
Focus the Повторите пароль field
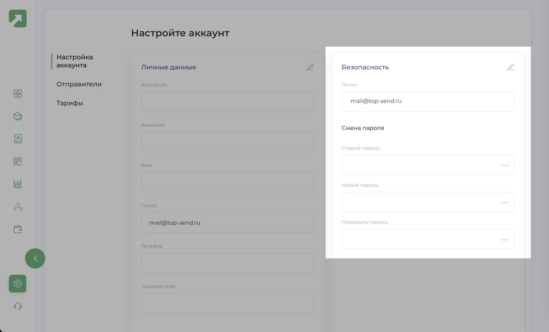pos(428,239)
